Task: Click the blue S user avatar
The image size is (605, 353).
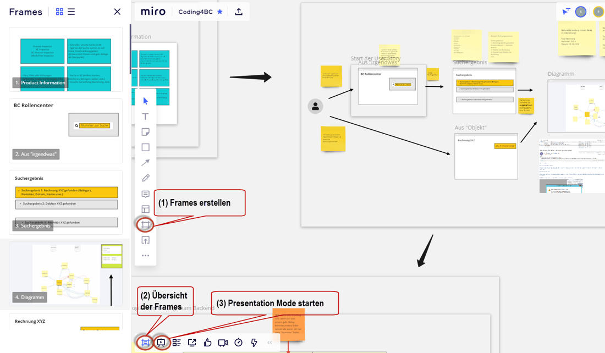Action: point(581,12)
